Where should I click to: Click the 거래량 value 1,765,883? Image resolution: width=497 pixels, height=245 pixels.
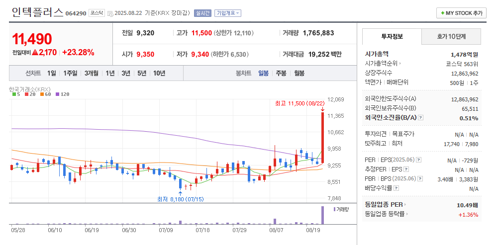[318, 33]
